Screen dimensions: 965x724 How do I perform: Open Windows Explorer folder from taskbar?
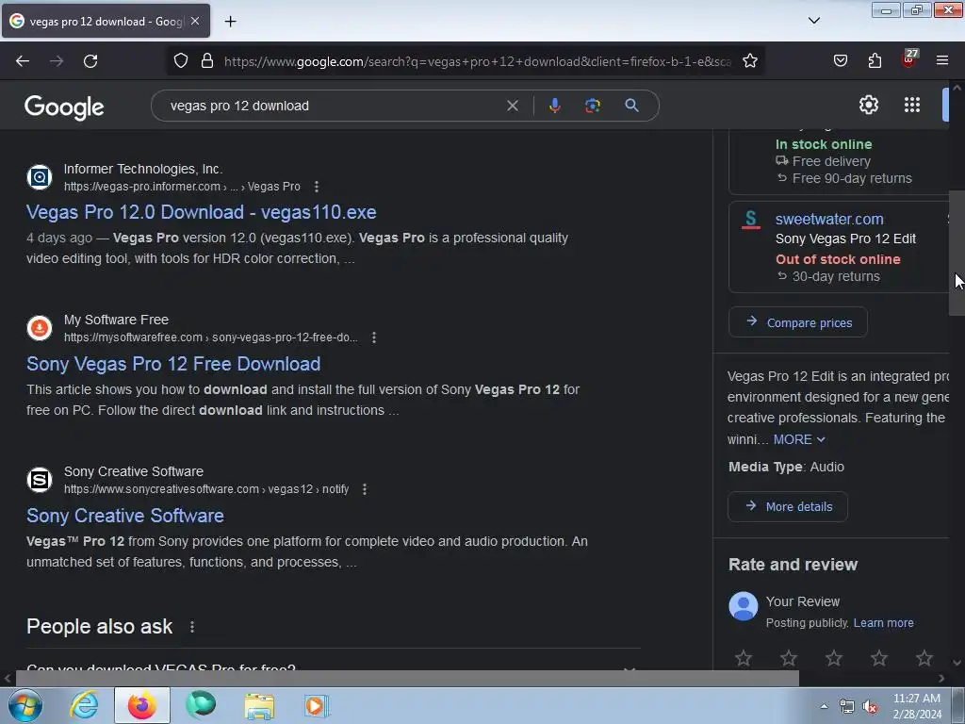[x=259, y=705]
